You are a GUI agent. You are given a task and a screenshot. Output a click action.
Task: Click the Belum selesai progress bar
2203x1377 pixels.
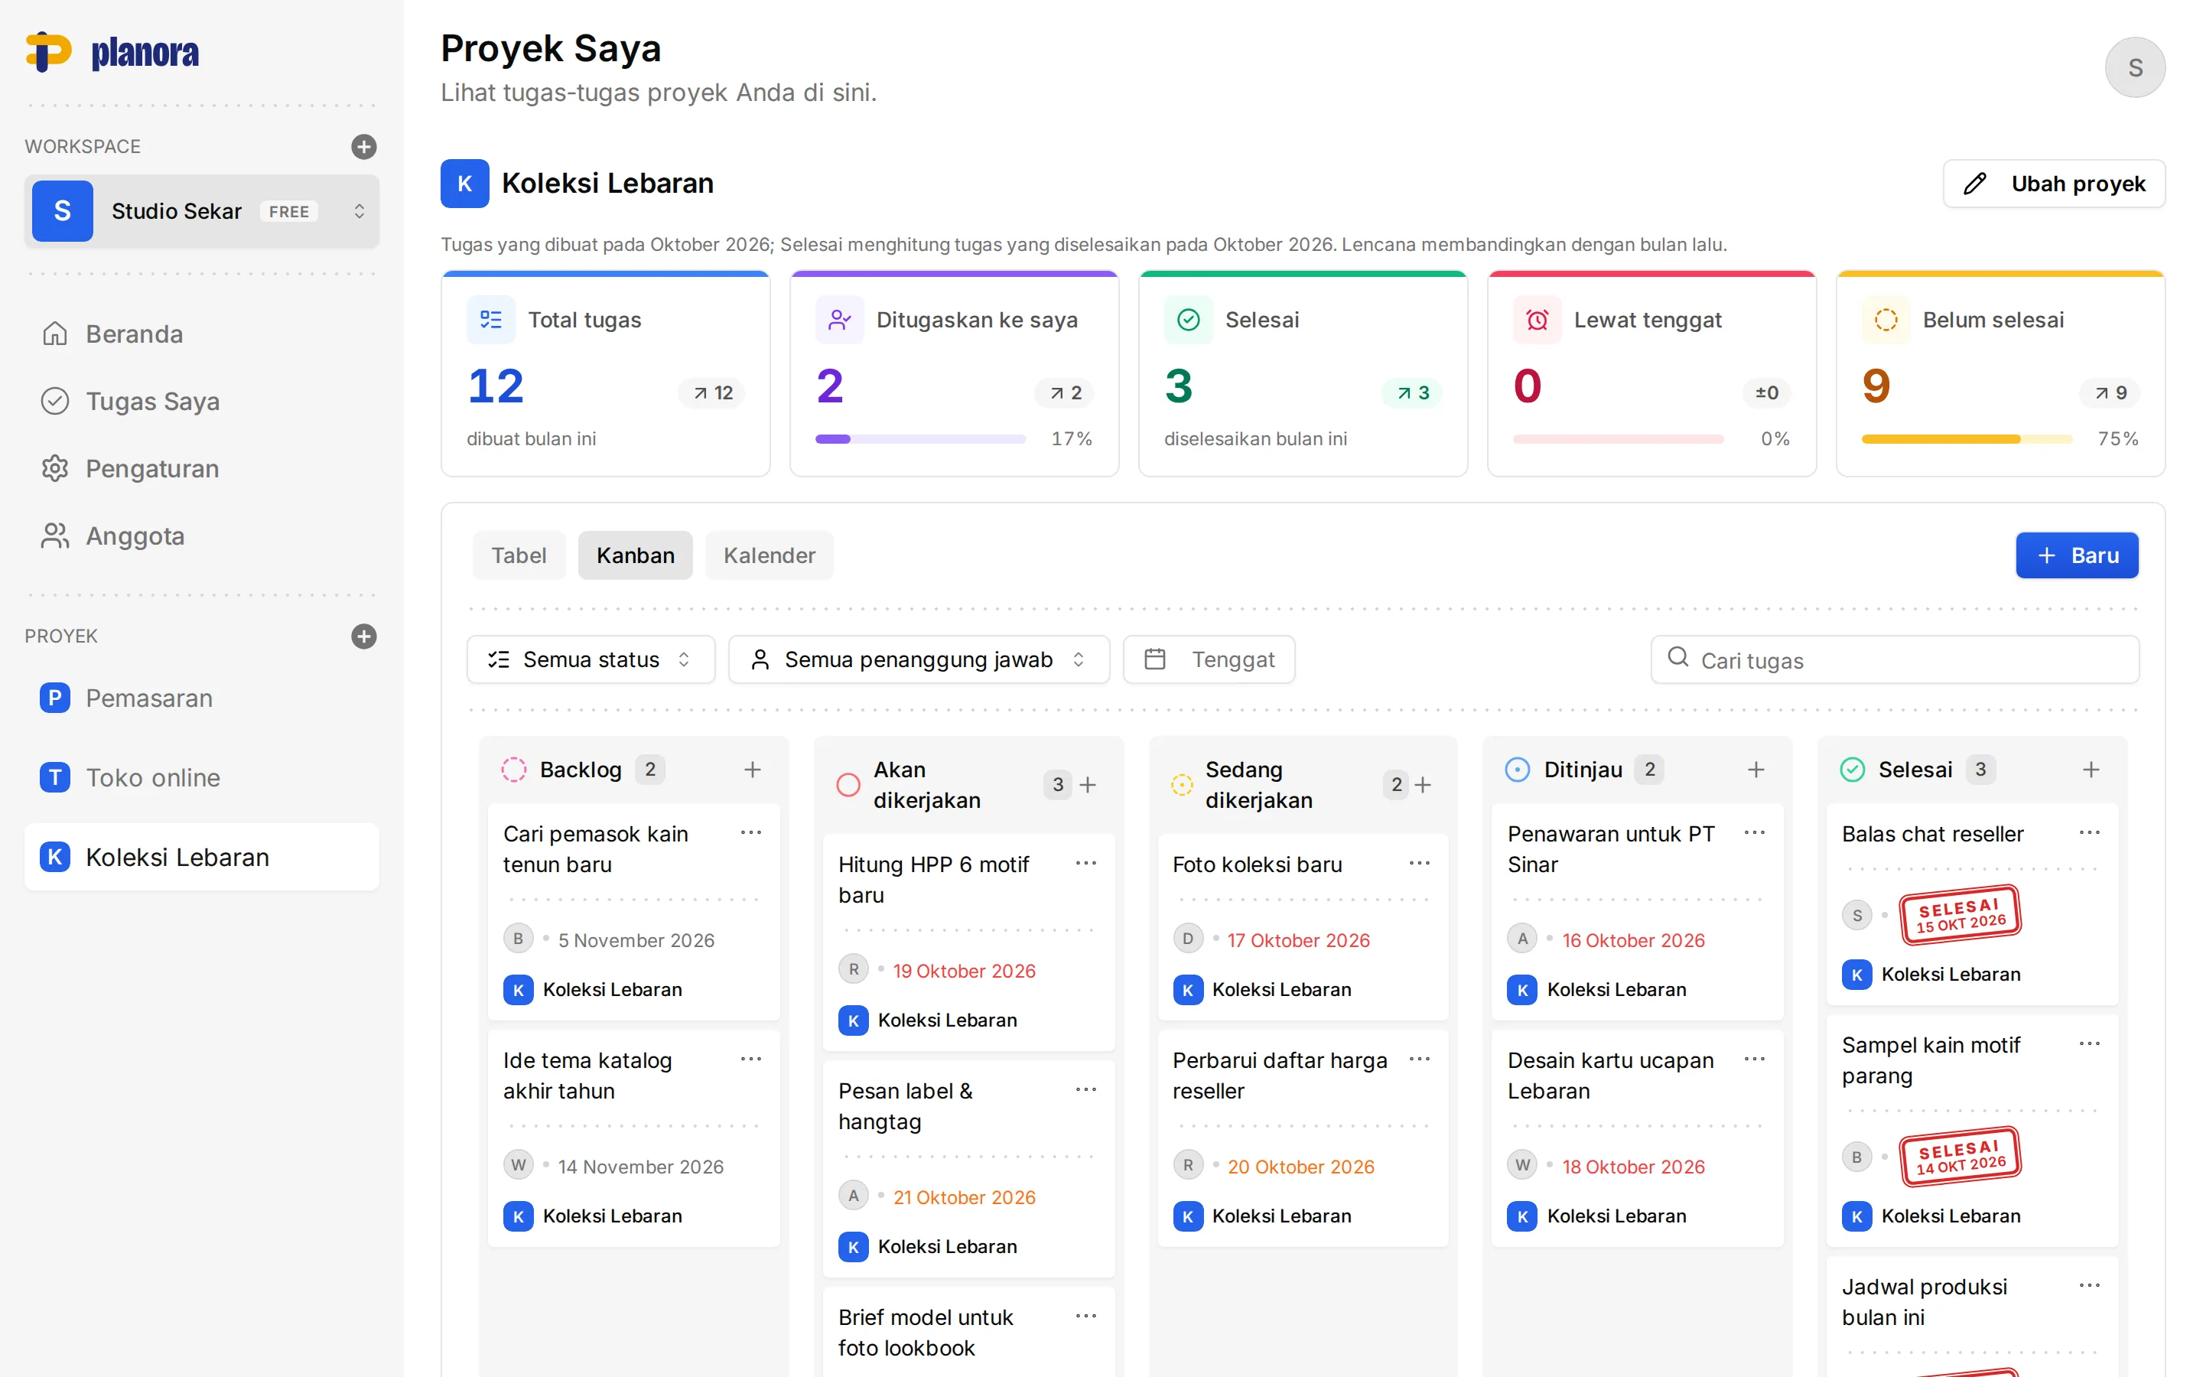pyautogui.click(x=1967, y=439)
